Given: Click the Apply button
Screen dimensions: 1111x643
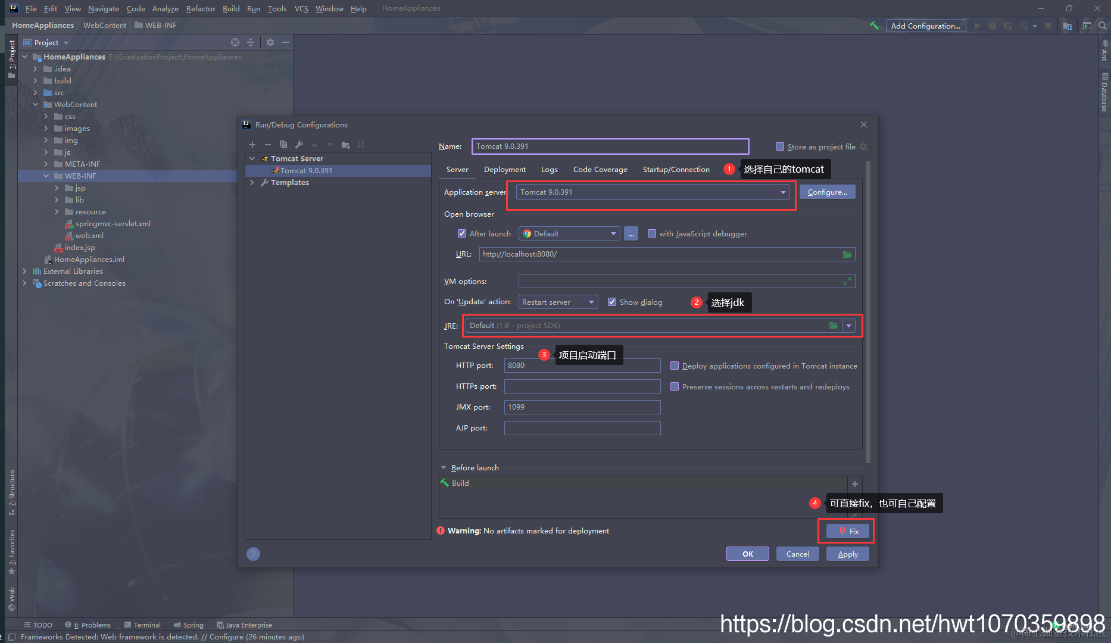Looking at the screenshot, I should pos(848,554).
